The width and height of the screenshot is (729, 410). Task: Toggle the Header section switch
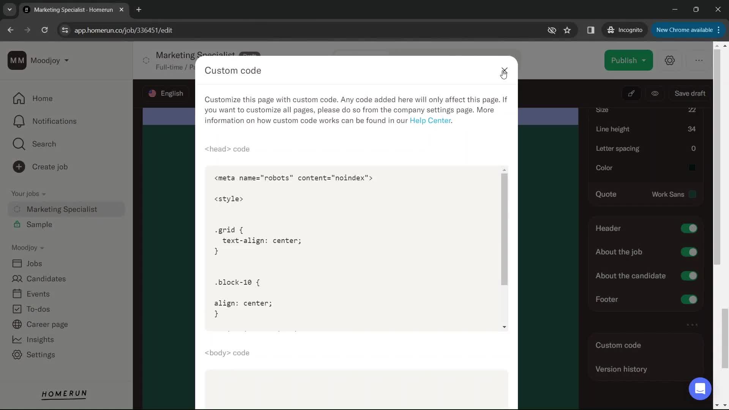click(x=689, y=229)
